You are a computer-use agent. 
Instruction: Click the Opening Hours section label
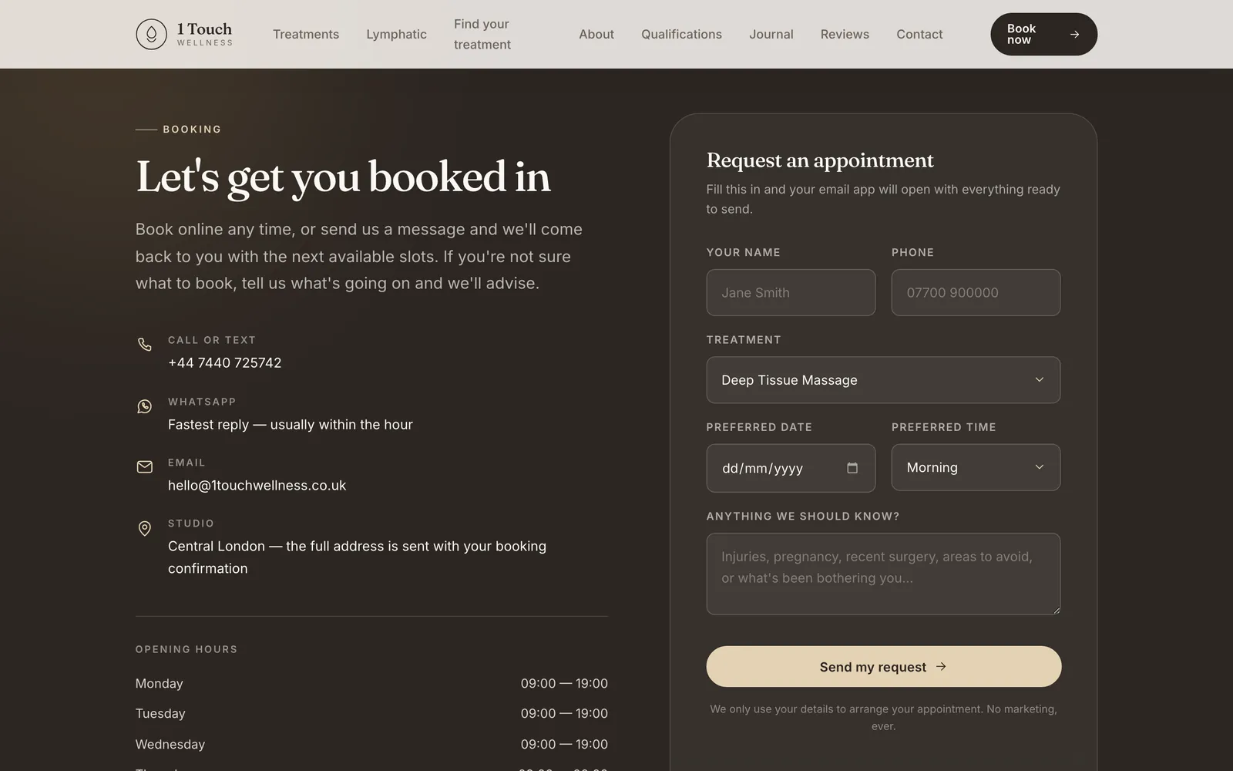(x=186, y=649)
